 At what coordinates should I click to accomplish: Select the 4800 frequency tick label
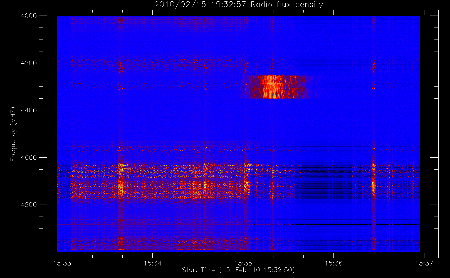click(x=29, y=205)
